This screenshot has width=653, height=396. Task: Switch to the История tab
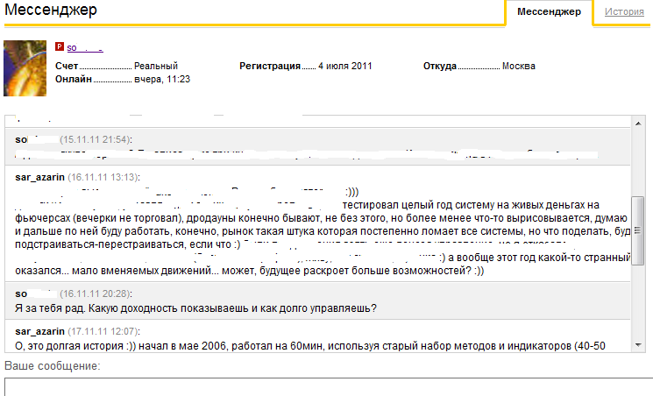(x=624, y=11)
